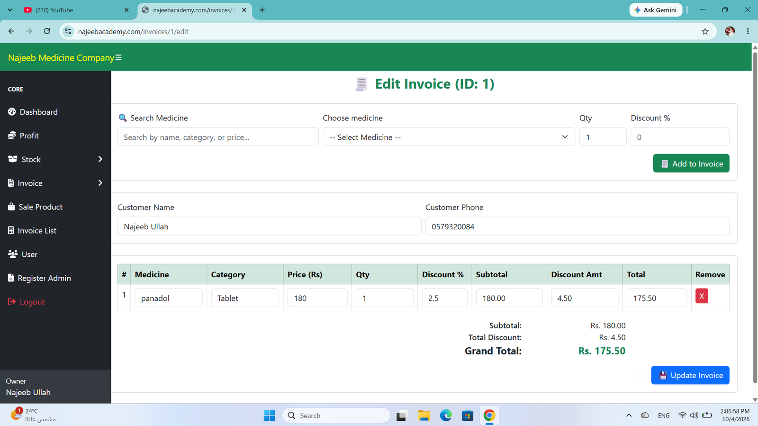
Task: Expand the Stock submenu chevron
Action: click(100, 159)
